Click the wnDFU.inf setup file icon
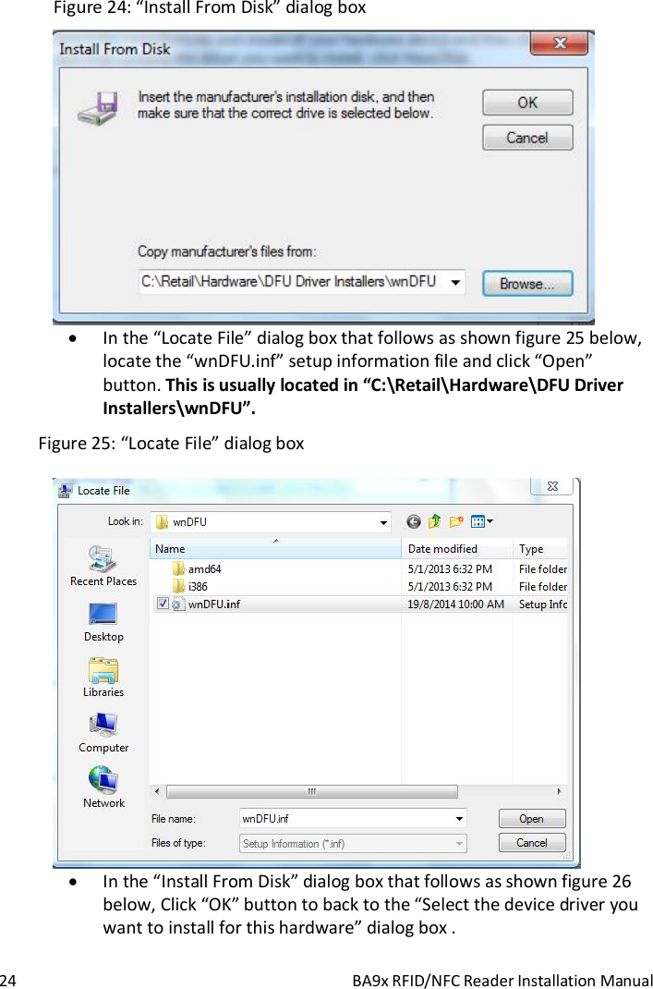The height and width of the screenshot is (989, 653). 178,604
